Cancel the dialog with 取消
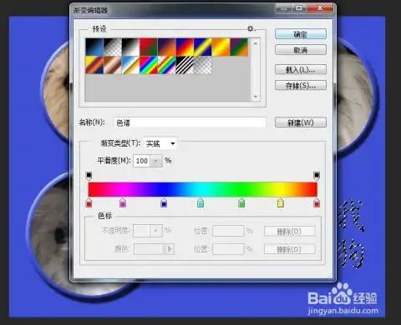 click(x=301, y=50)
